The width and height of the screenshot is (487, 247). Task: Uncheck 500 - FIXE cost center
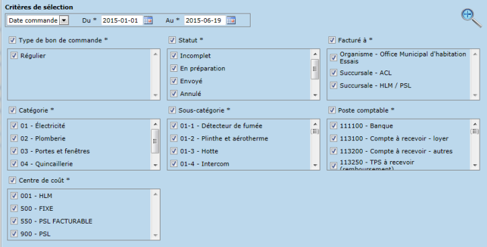[x=14, y=209]
